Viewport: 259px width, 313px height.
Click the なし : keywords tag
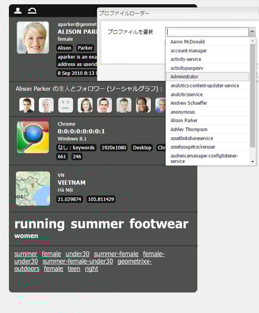[x=76, y=148]
